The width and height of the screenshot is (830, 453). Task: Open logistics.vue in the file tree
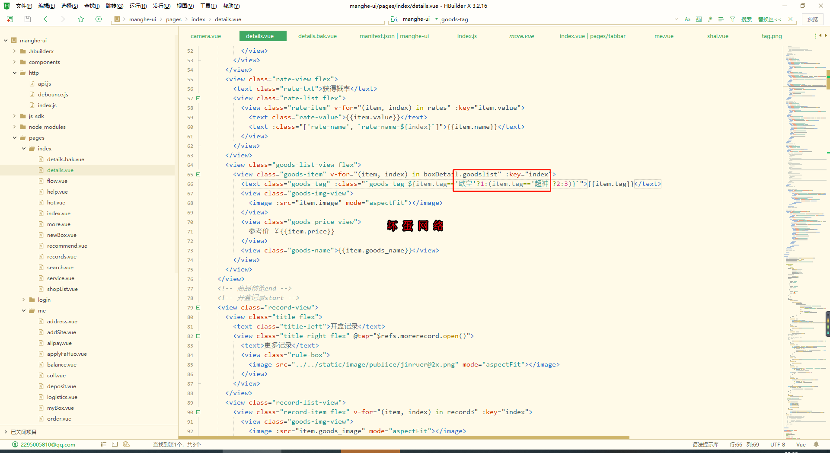coord(62,397)
